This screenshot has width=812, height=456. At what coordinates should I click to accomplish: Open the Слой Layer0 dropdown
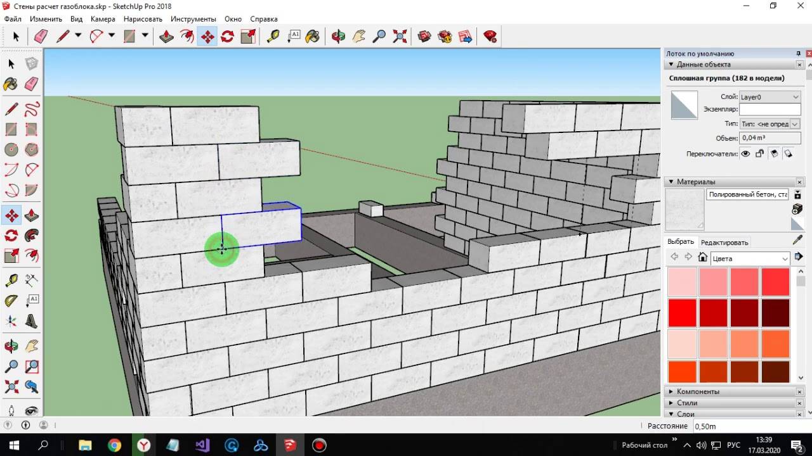click(769, 97)
